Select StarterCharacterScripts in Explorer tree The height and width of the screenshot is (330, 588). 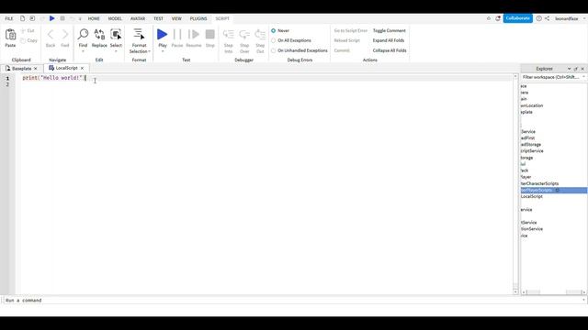[x=539, y=183]
